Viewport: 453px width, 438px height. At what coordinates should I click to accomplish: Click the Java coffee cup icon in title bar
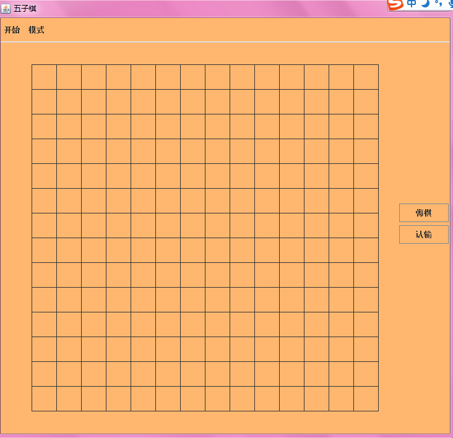click(x=6, y=9)
